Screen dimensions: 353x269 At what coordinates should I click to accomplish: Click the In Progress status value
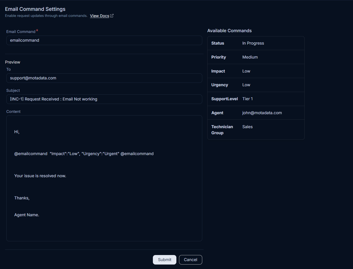[x=253, y=43]
